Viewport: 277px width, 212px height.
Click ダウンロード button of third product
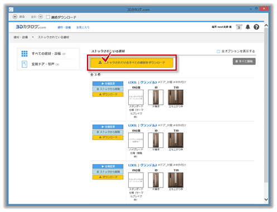click(x=108, y=177)
